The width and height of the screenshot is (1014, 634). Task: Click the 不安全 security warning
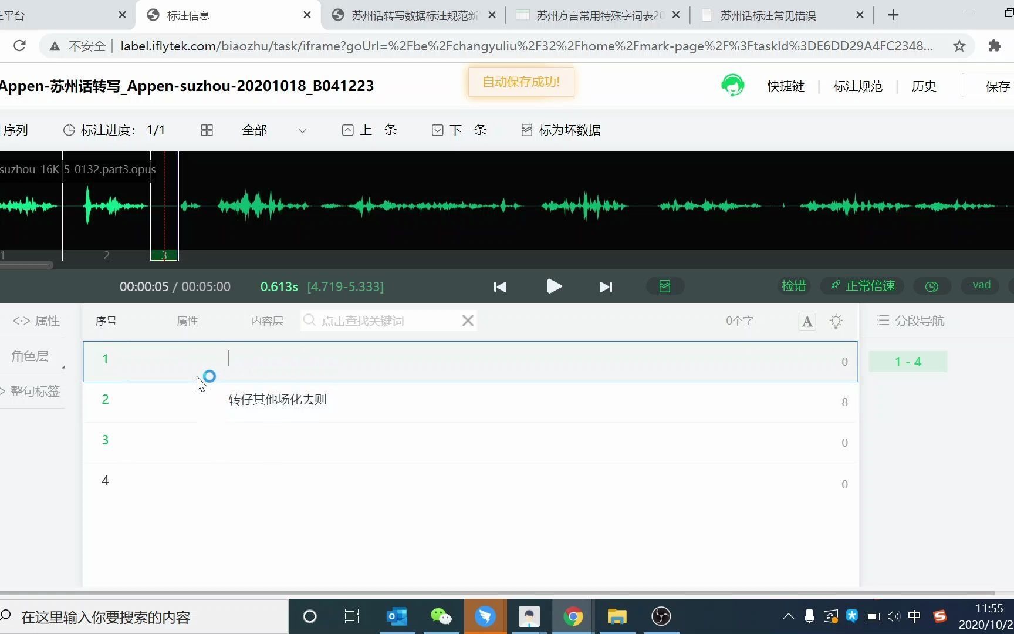coord(77,46)
